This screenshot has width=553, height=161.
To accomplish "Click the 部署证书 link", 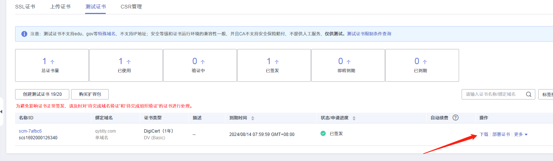I will coord(501,134).
